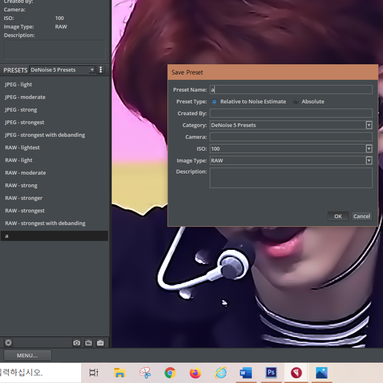Click the Save Preset title bar
383x383 pixels.
coord(273,72)
